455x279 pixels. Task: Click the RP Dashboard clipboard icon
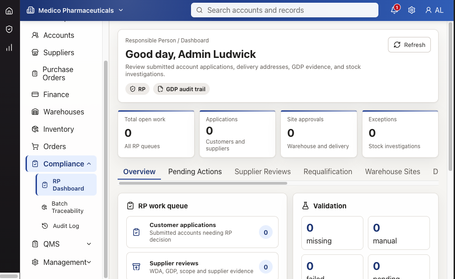tap(45, 185)
